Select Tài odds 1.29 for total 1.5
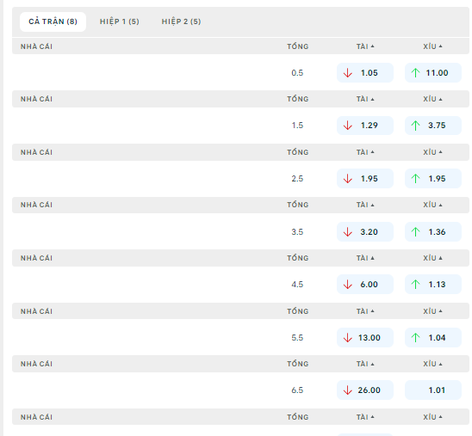Viewport: 472px width, 436px height. tap(365, 126)
